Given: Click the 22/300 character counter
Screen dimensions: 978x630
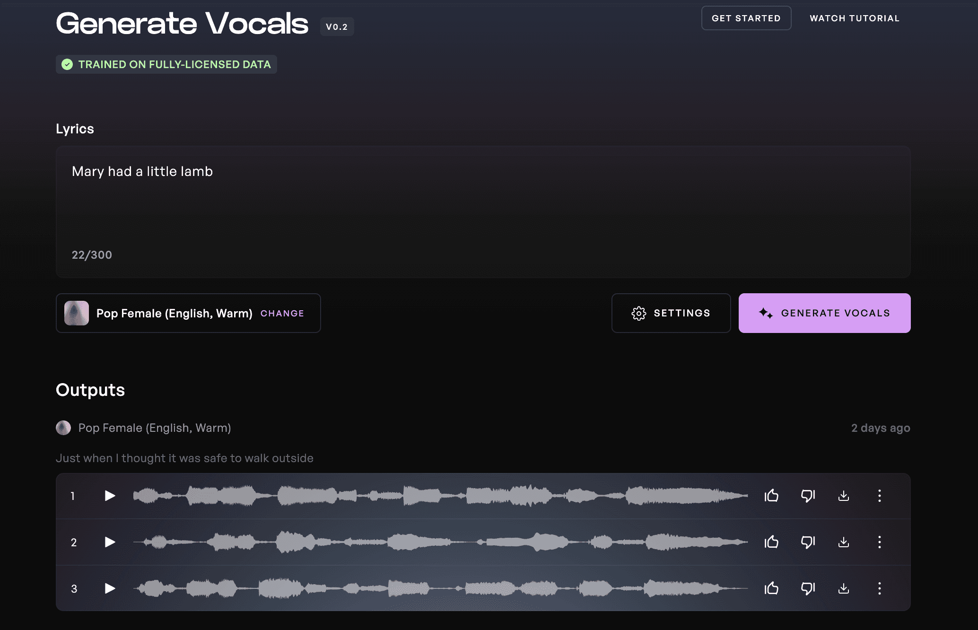Looking at the screenshot, I should [x=92, y=255].
